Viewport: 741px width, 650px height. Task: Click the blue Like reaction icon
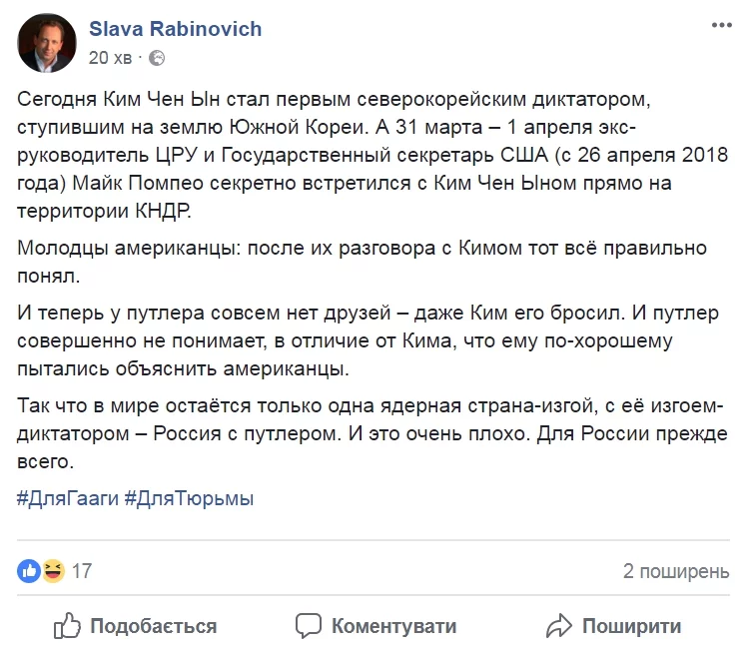coord(29,571)
